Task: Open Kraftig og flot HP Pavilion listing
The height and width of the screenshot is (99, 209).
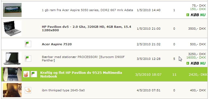Action: point(81,74)
